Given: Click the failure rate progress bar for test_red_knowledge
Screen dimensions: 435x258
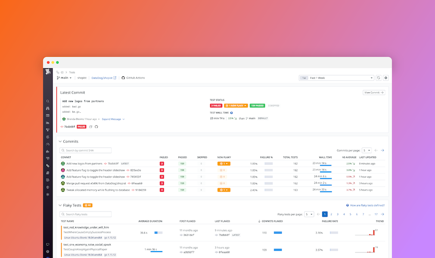Looking at the screenshot, I should coord(335,233).
